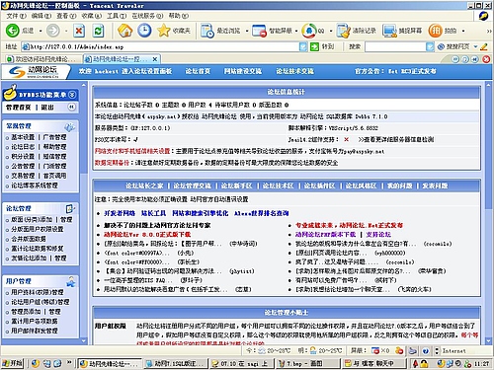494x370 pixels.
Task: Open the 最近浏览 dropdown arrow
Action: 247,31
